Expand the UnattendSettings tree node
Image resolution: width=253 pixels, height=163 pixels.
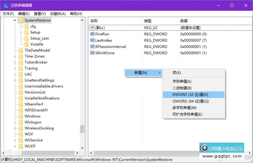pyautogui.click(x=15, y=80)
